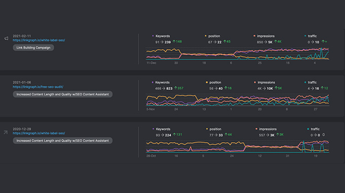Click impressions value 850 → 5K
The width and height of the screenshot is (345, 193).
coord(265,42)
